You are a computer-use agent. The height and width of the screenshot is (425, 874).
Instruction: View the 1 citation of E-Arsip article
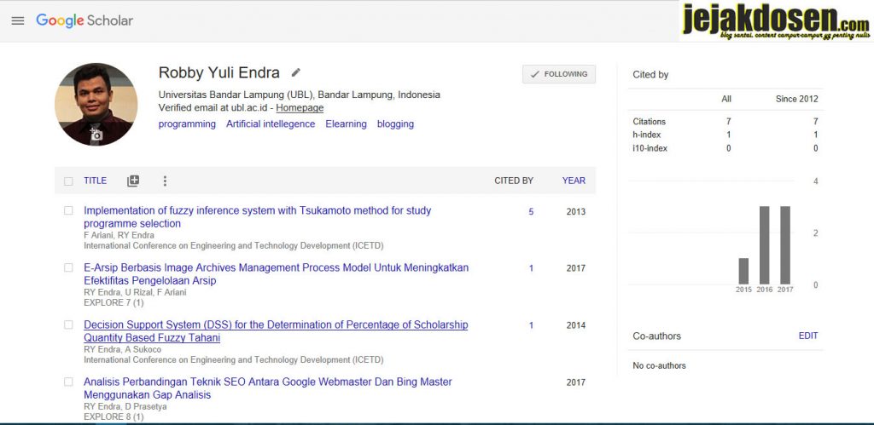(531, 268)
